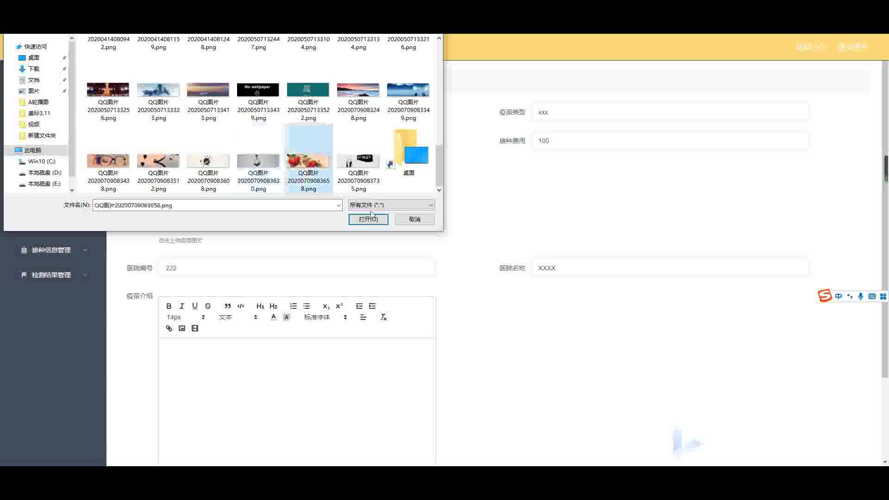This screenshot has width=889, height=500.
Task: Insert a bulleted list
Action: coord(307,306)
